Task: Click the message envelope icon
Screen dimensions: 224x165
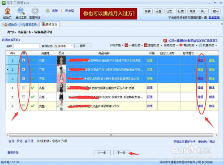Action: point(47,11)
